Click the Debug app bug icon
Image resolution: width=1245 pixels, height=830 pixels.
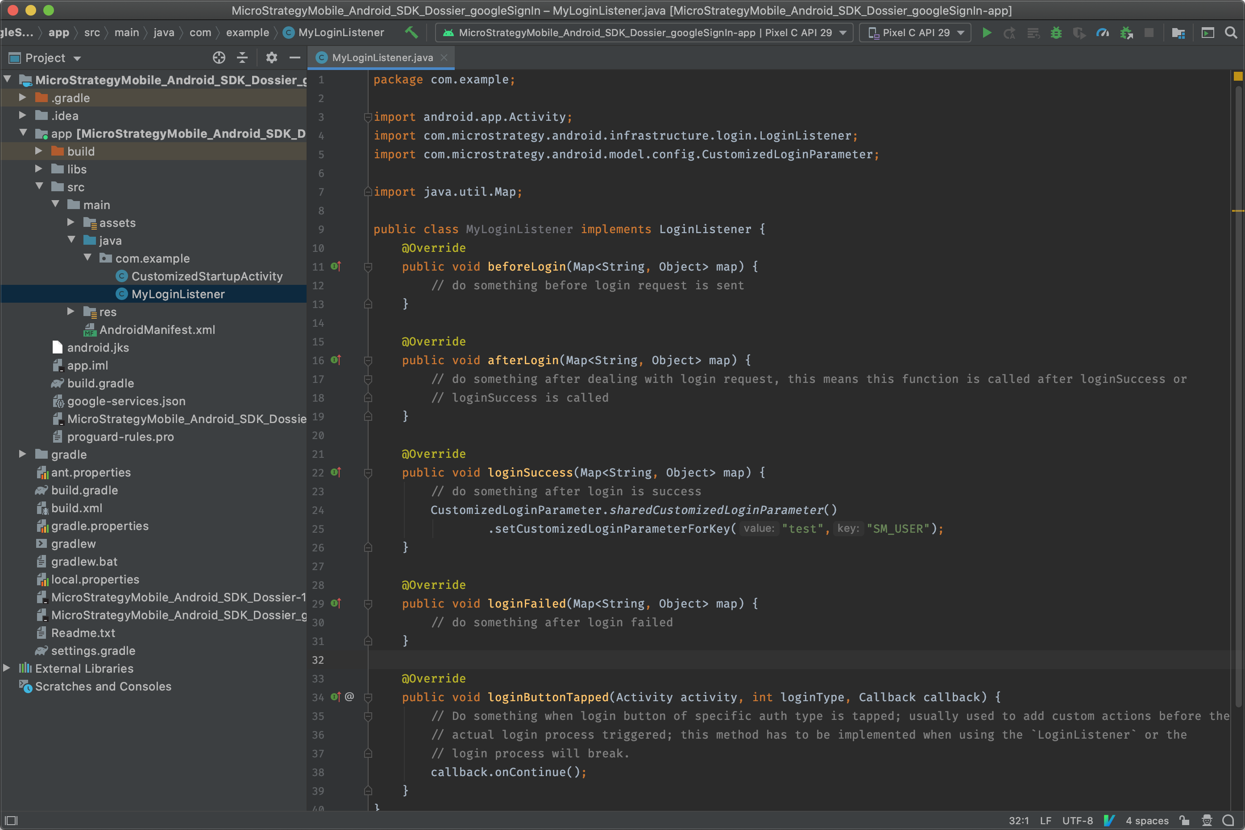coord(1056,33)
